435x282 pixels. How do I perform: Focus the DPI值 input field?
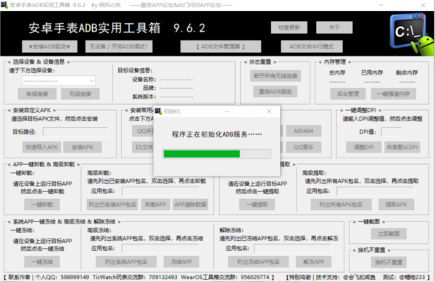click(x=391, y=132)
